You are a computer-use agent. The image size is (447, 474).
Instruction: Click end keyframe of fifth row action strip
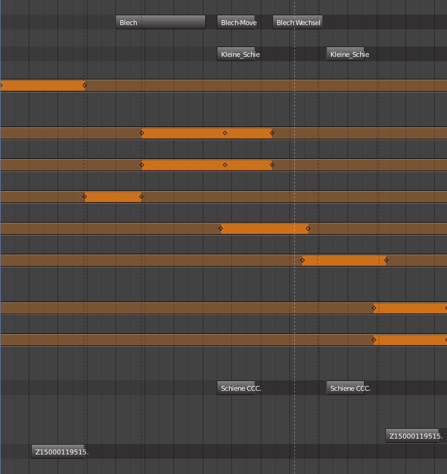[x=308, y=229]
